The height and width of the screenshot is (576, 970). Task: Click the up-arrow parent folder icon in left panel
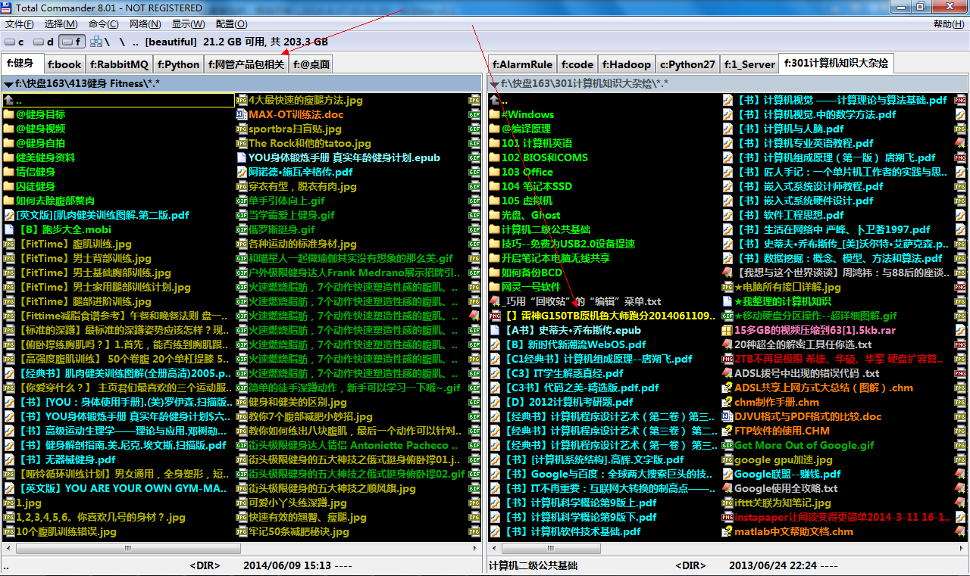[8, 100]
